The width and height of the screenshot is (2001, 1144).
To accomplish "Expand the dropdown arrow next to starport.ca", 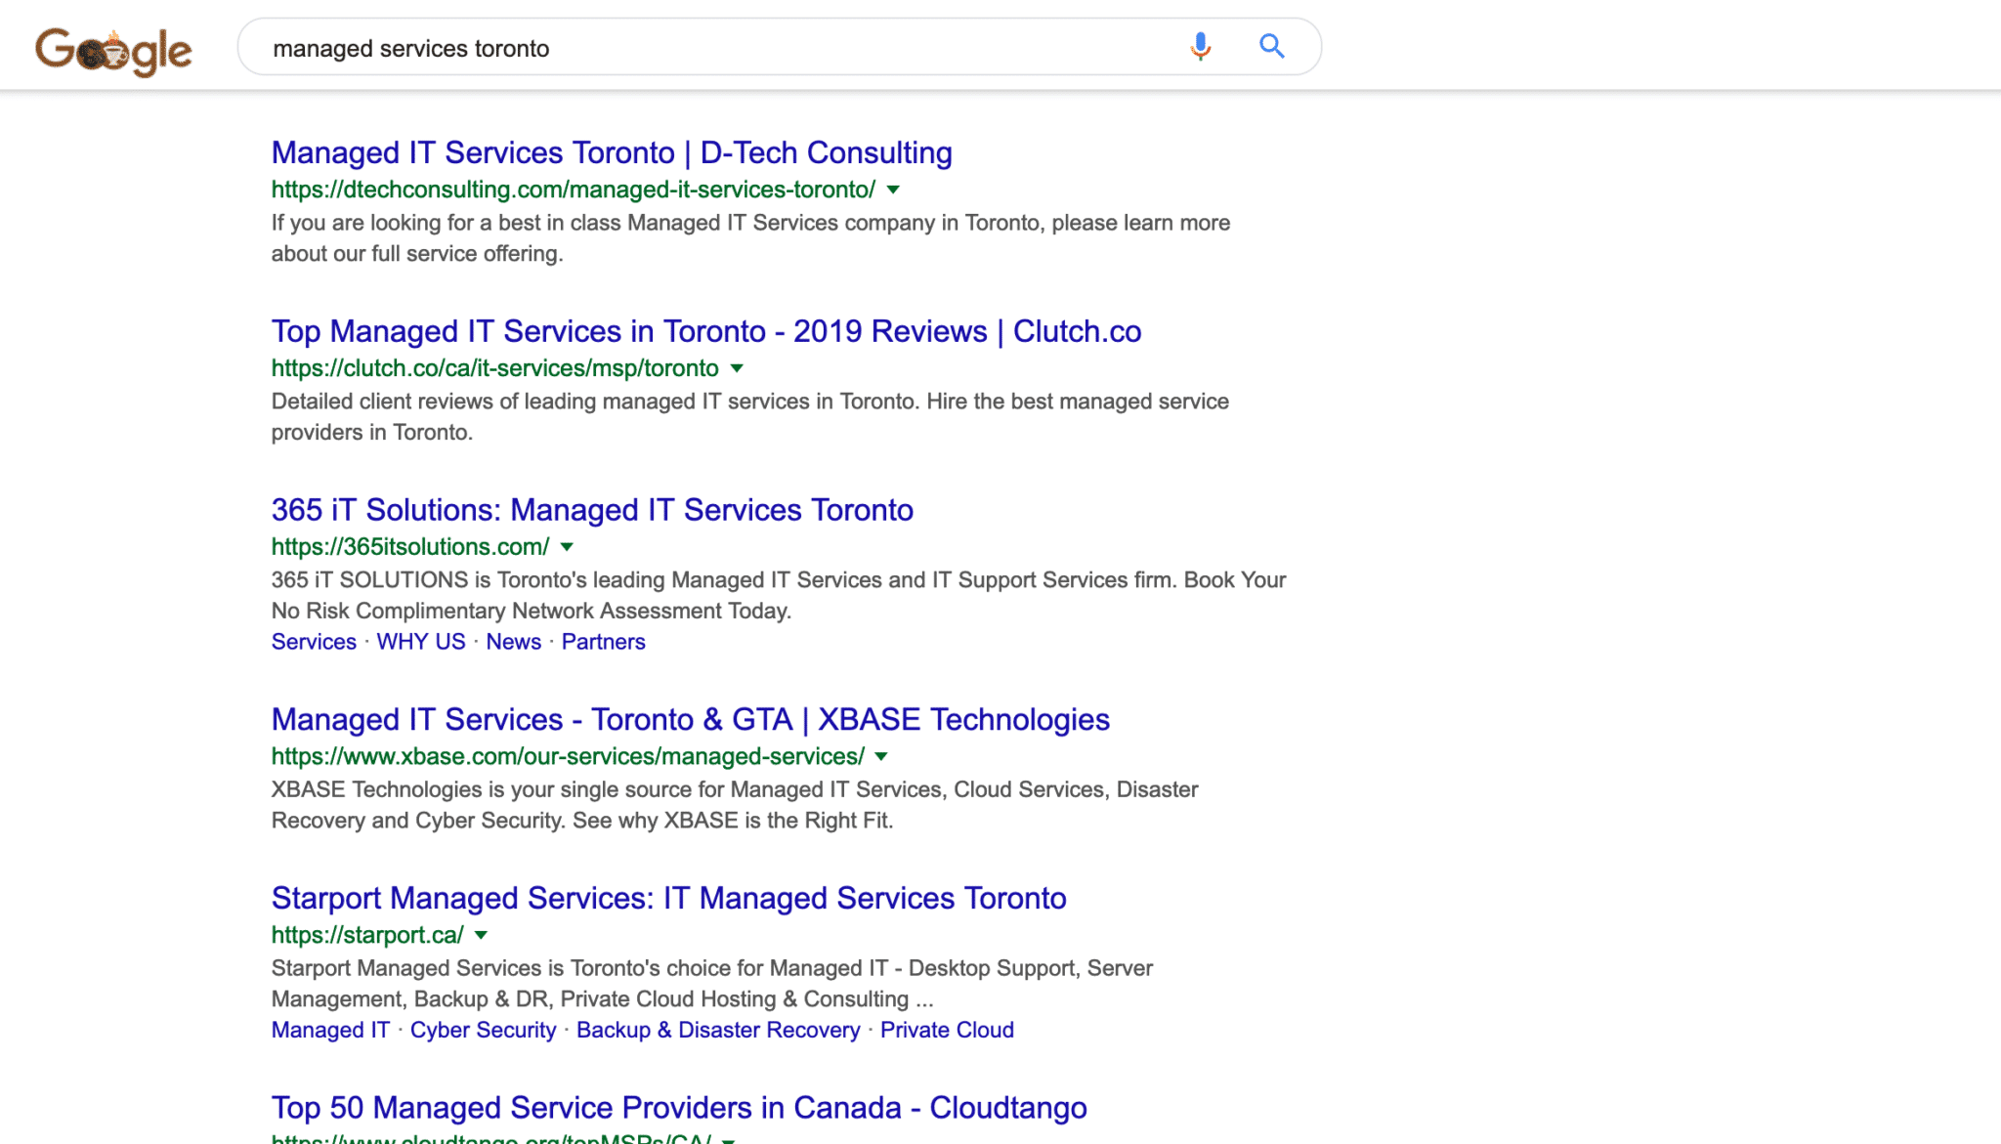I will click(480, 935).
